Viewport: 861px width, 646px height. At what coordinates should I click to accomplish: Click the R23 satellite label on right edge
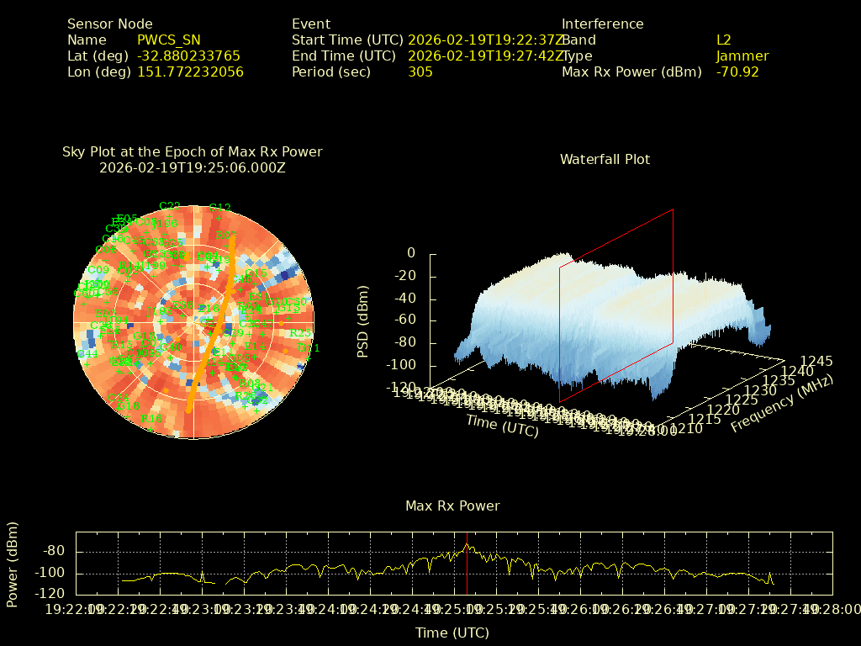(x=300, y=334)
